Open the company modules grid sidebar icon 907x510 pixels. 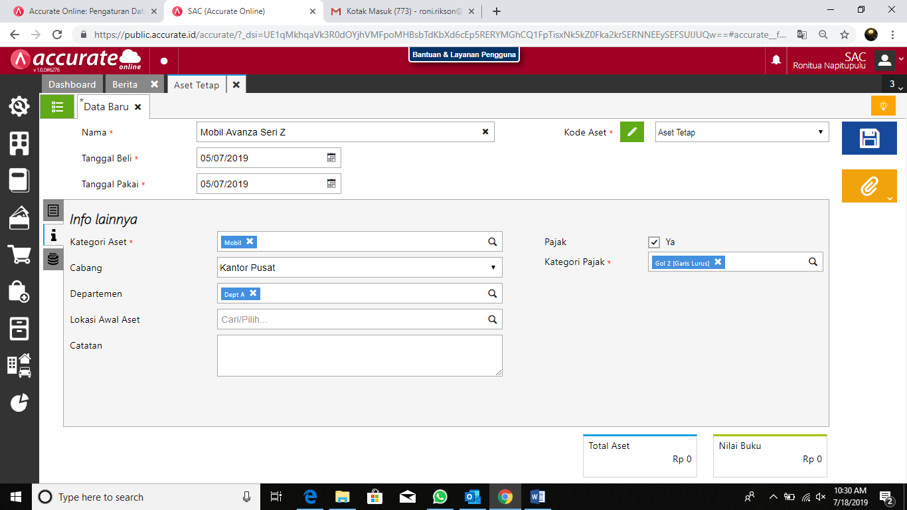(19, 143)
